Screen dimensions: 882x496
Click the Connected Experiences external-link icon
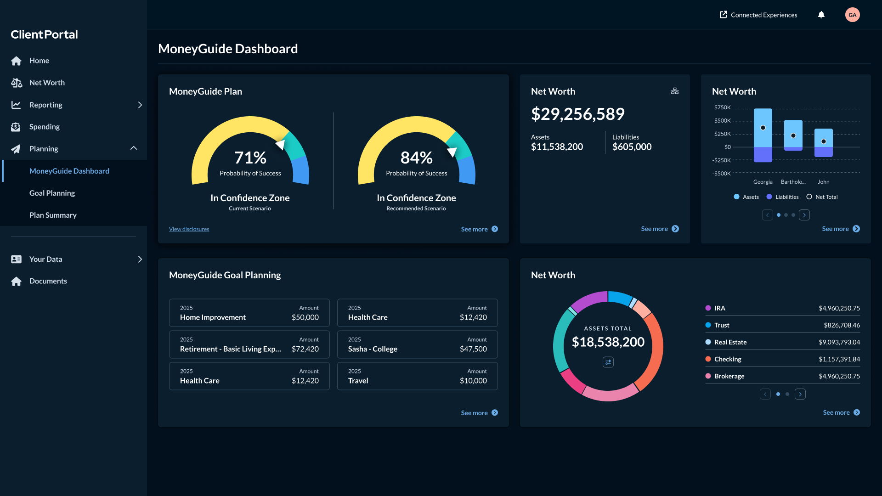[x=724, y=15]
